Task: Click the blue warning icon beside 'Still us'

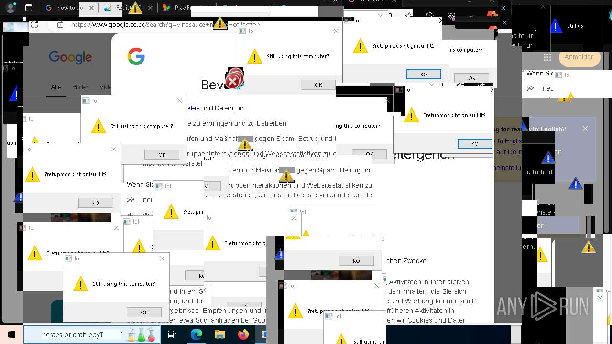Action: point(555,26)
